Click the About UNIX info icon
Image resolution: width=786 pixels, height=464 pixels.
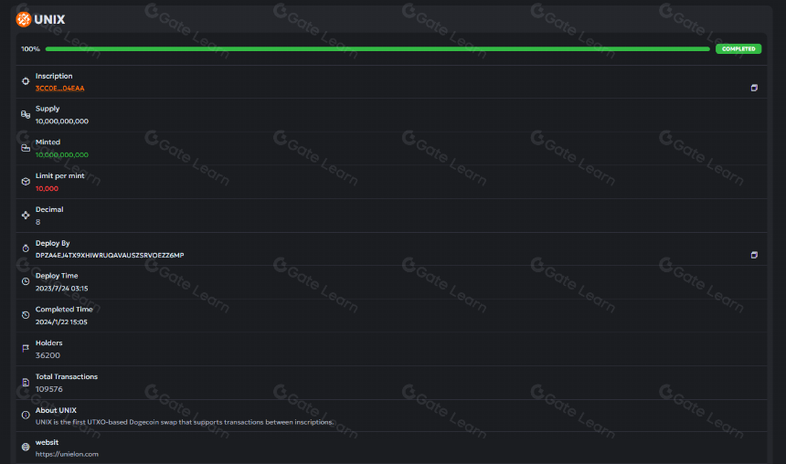point(26,415)
